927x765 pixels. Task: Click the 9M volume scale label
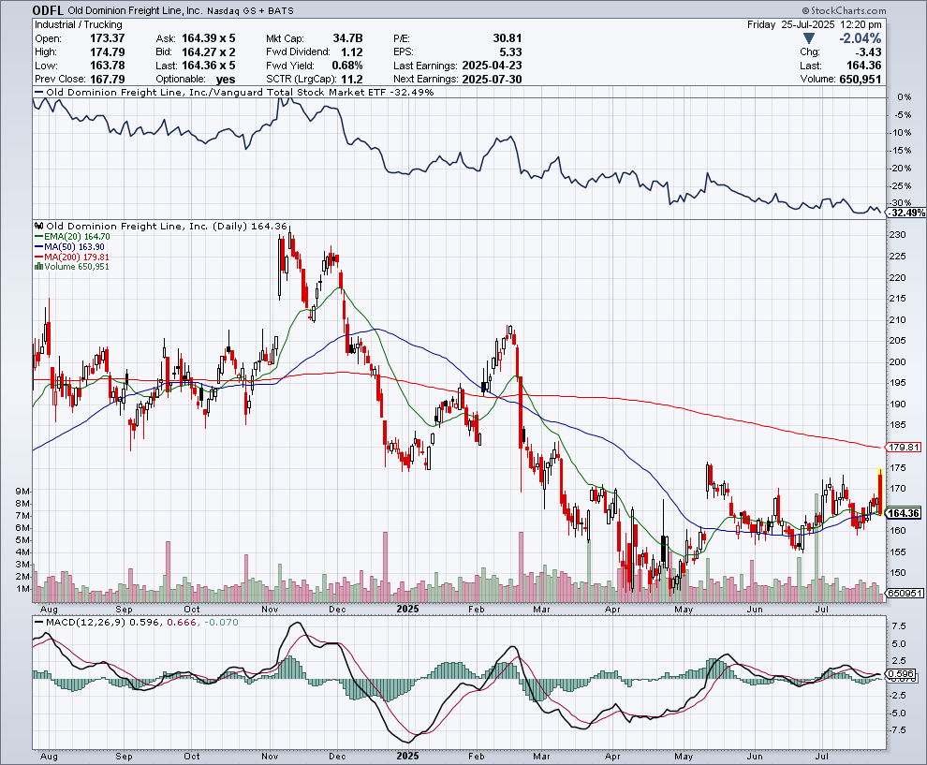(23, 492)
